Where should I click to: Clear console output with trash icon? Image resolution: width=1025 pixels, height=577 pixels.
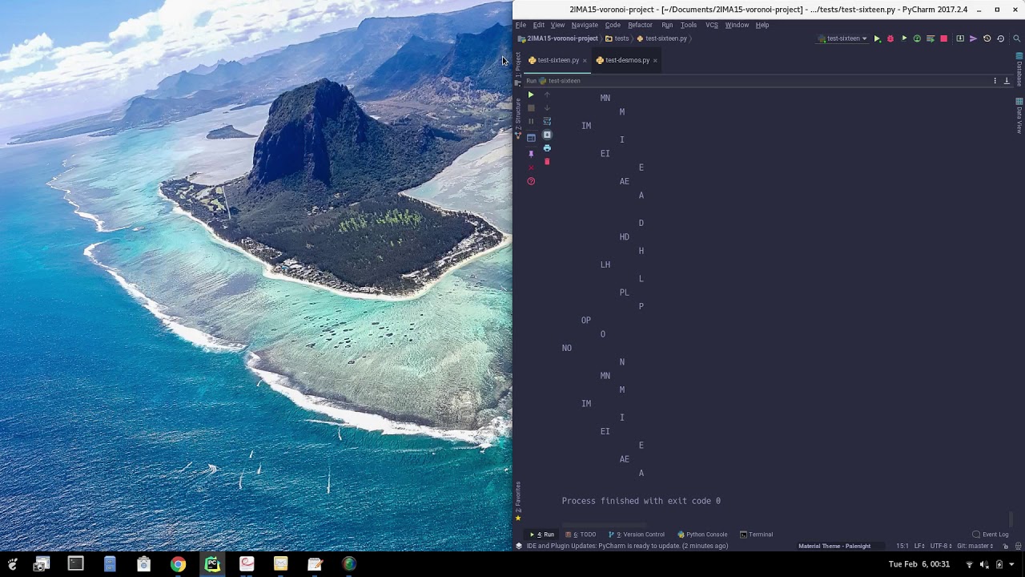(x=547, y=162)
